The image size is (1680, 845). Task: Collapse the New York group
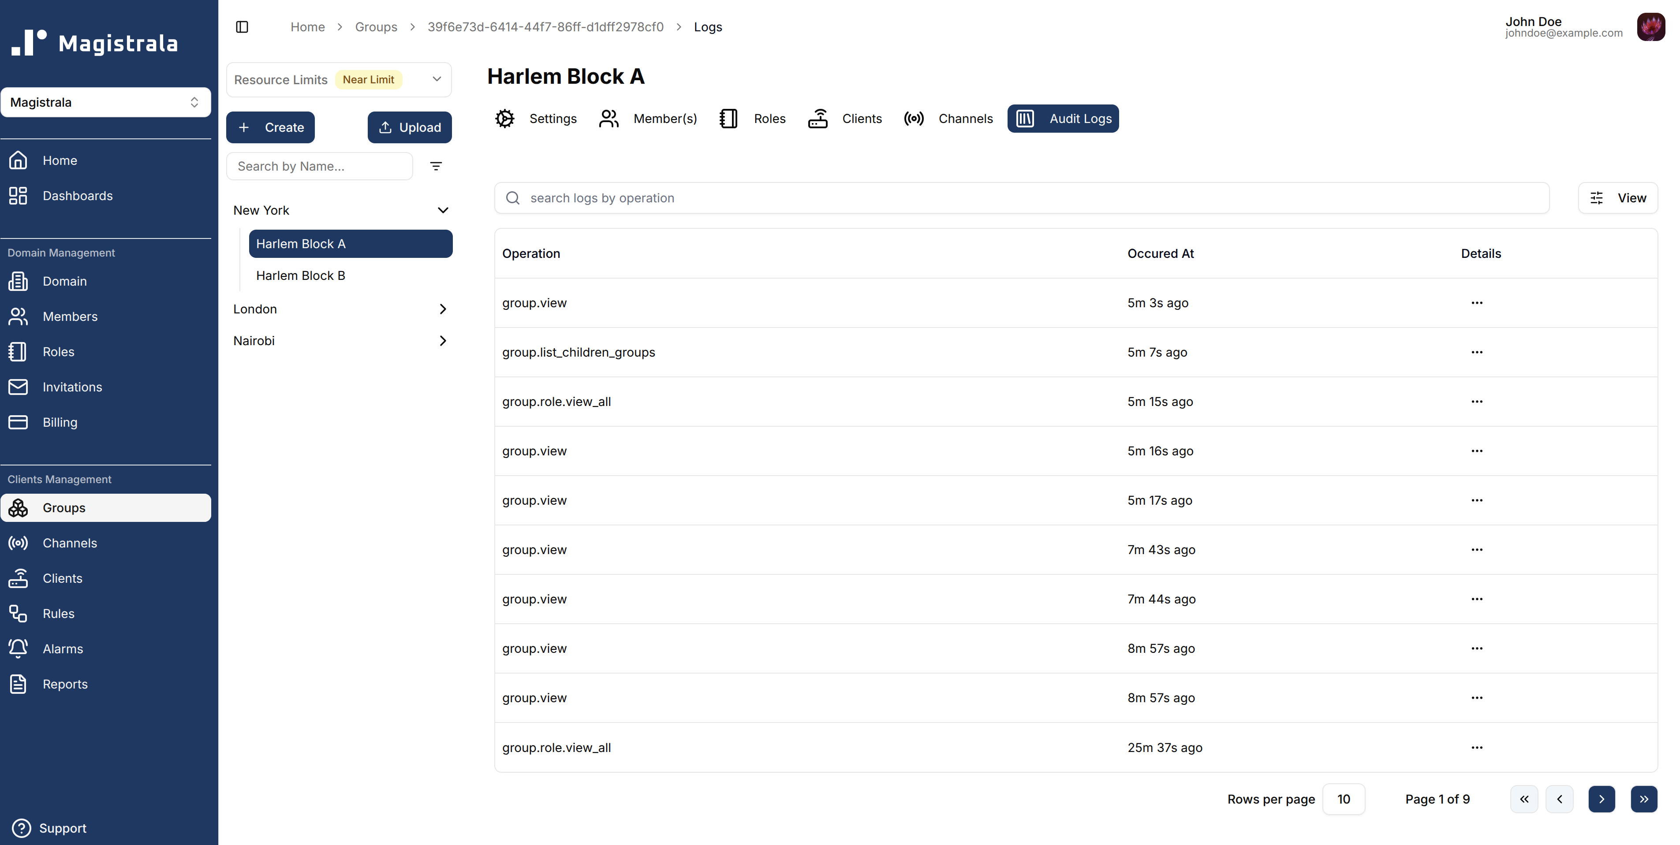(x=442, y=210)
